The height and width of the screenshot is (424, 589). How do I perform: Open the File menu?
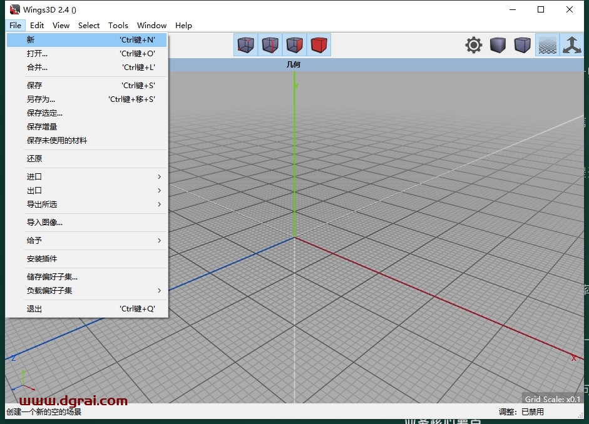16,25
